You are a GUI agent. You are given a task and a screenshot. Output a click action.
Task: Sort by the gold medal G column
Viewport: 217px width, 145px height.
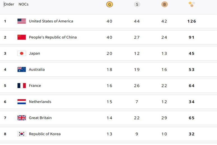pyautogui.click(x=109, y=4)
